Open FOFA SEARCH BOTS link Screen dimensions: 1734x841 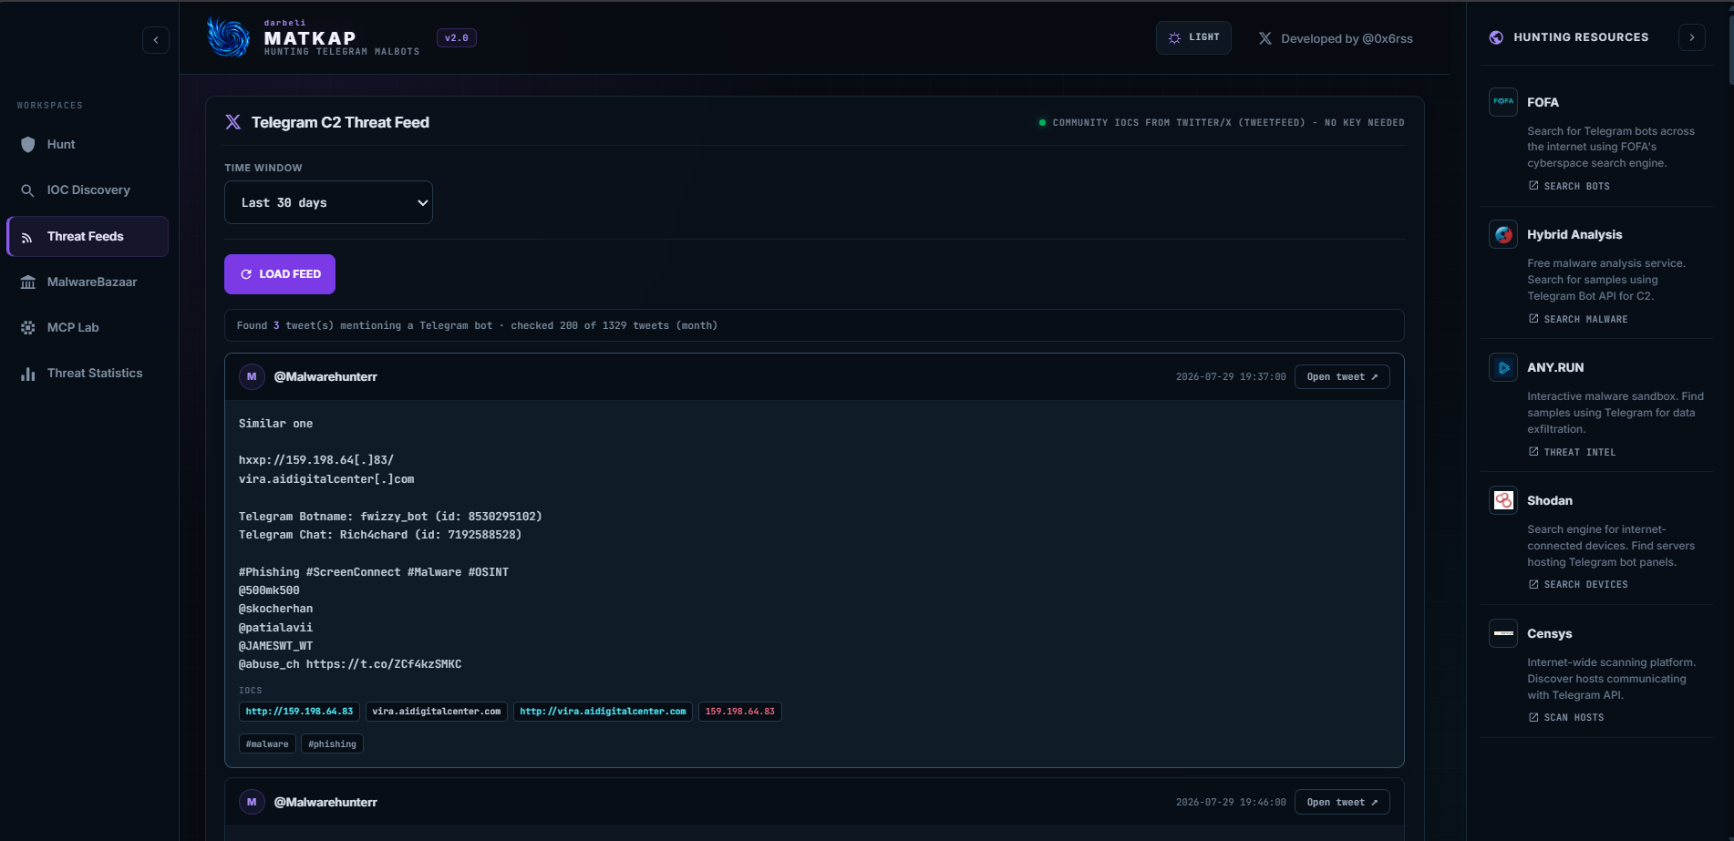click(1569, 186)
